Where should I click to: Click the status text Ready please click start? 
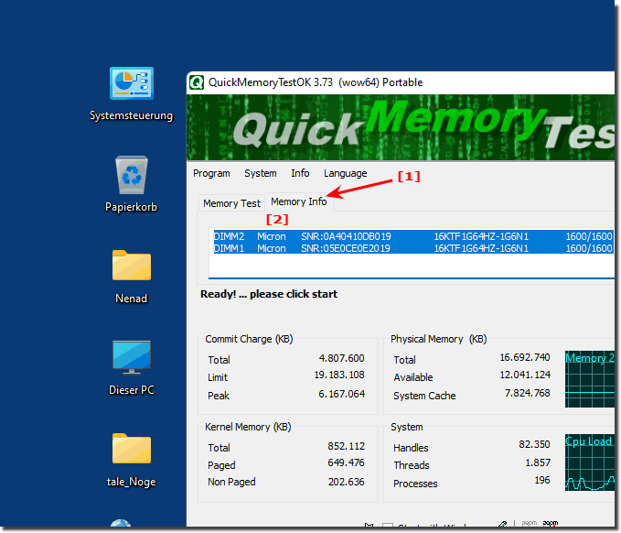pos(269,294)
